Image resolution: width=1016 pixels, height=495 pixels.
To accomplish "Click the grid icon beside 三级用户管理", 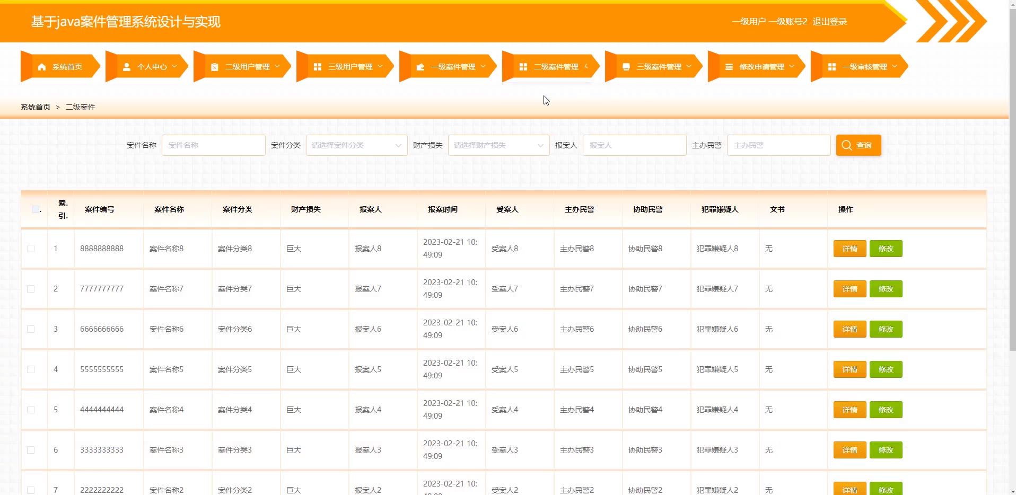I will [318, 67].
